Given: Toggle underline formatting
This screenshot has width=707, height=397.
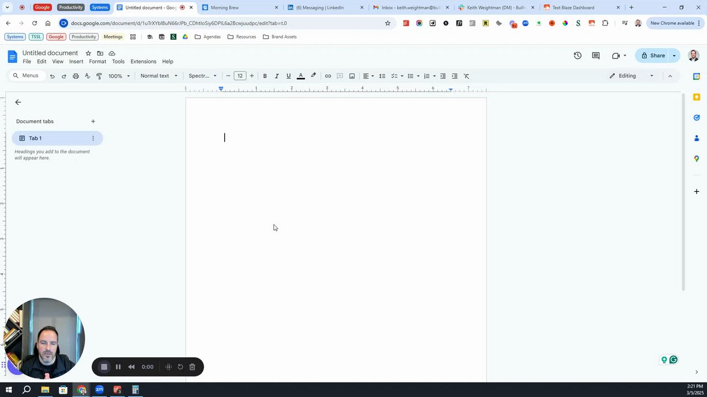Looking at the screenshot, I should [288, 76].
